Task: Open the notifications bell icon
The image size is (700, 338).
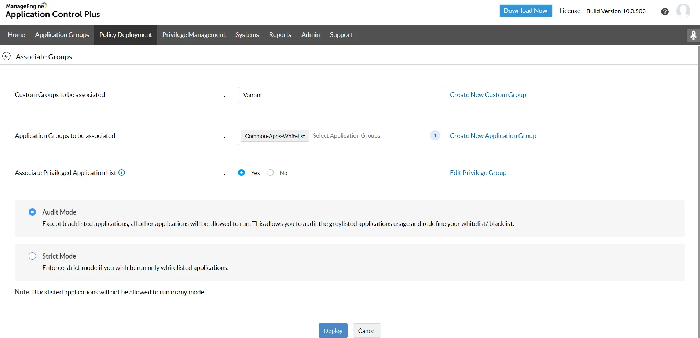Action: coord(693,35)
